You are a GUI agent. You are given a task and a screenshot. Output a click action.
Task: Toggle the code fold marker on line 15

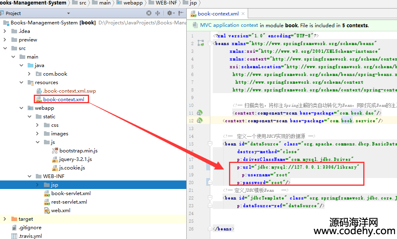click(210, 143)
